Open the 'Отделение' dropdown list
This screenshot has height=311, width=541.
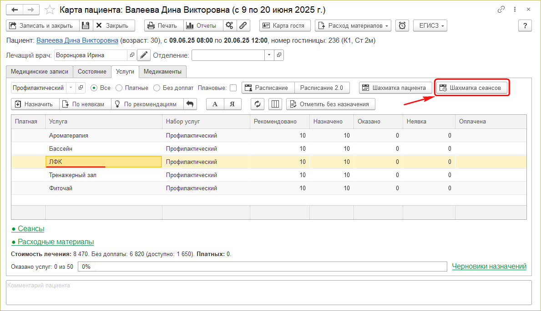pyautogui.click(x=269, y=55)
